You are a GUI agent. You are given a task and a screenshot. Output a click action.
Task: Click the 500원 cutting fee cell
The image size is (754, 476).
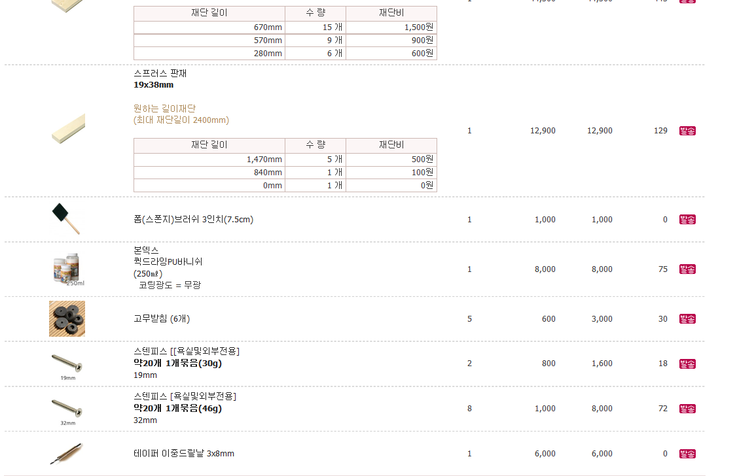click(391, 160)
